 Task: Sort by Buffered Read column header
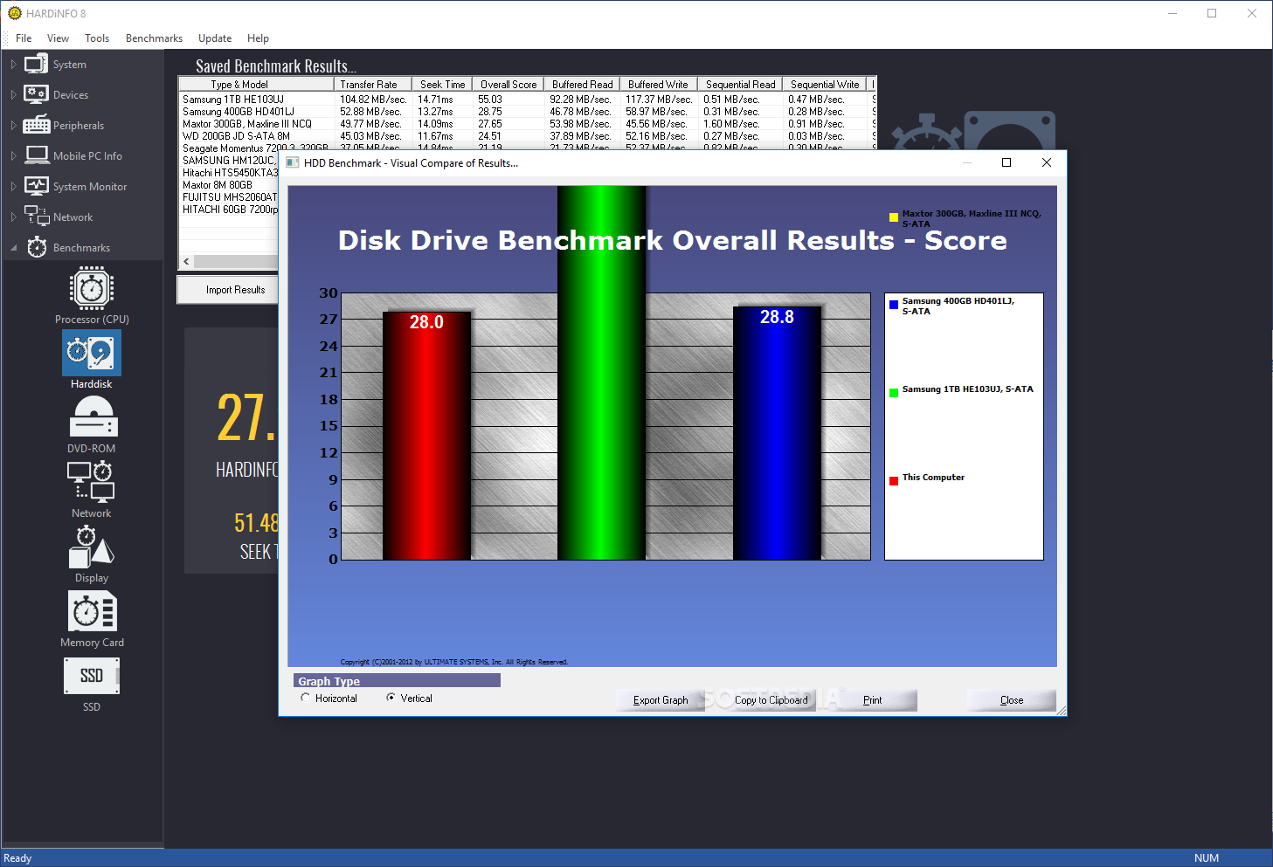[583, 85]
